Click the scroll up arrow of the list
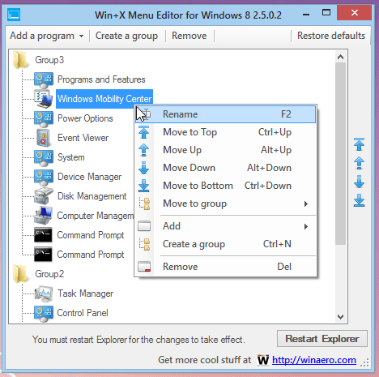This screenshot has height=377, width=379. coord(341,57)
